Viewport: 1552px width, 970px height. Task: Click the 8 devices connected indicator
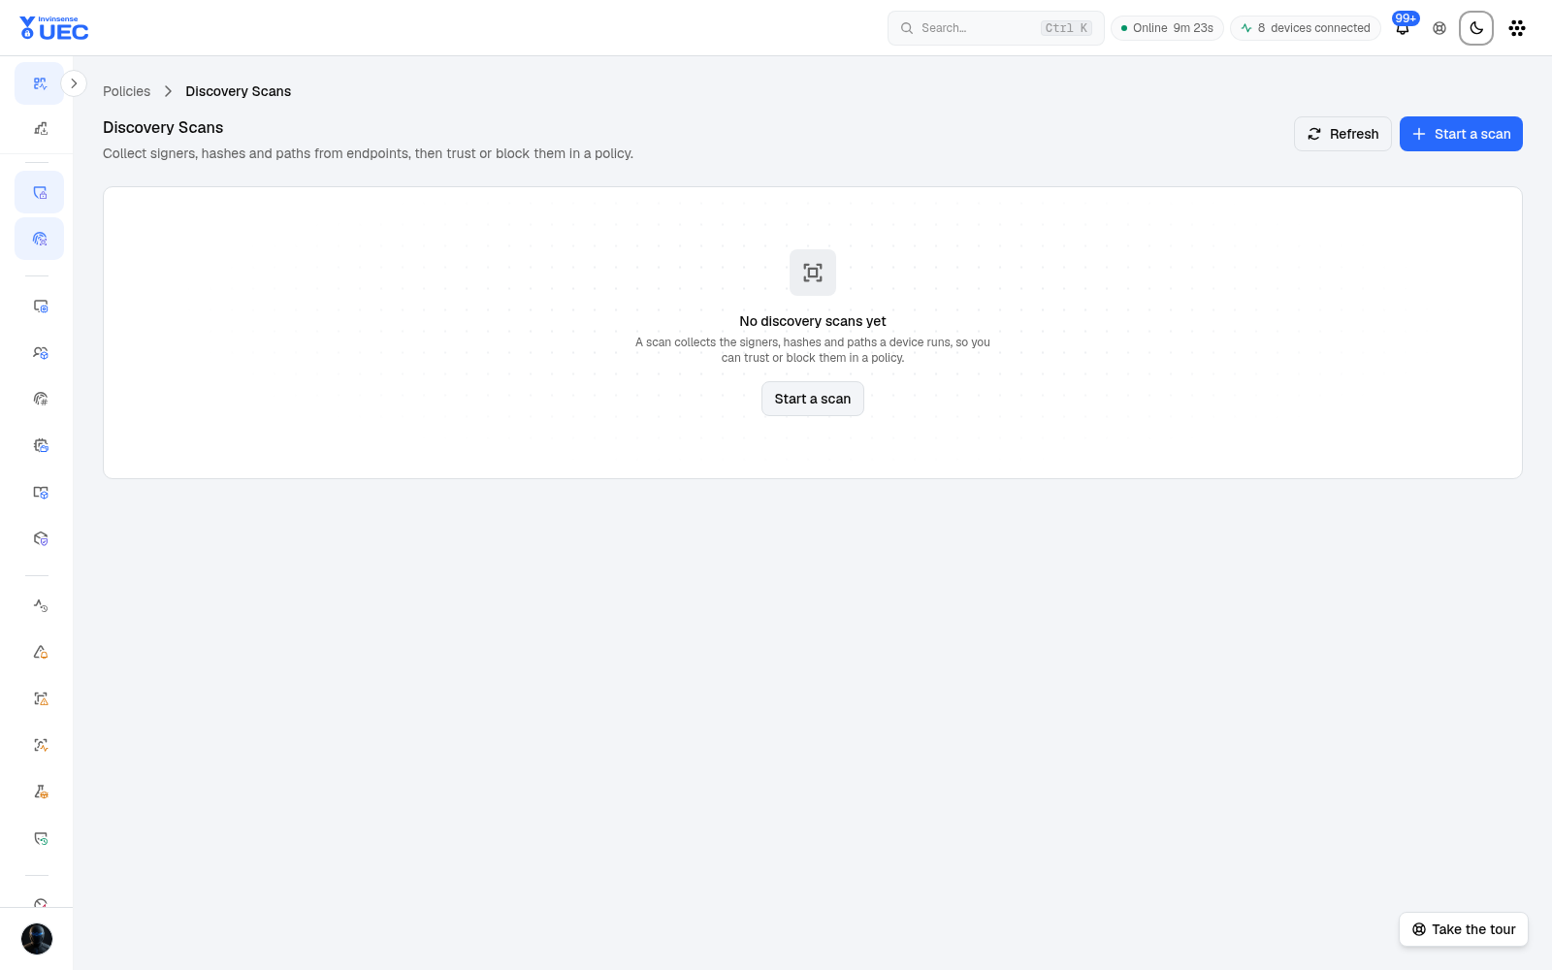[x=1306, y=28]
